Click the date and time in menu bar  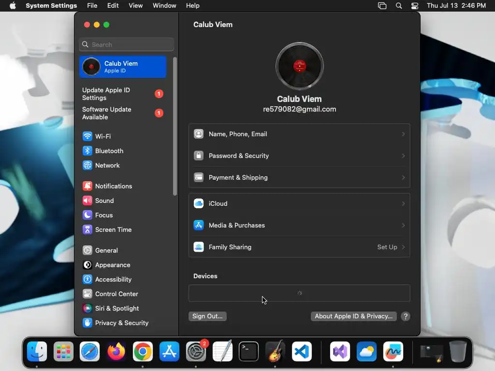(x=456, y=6)
